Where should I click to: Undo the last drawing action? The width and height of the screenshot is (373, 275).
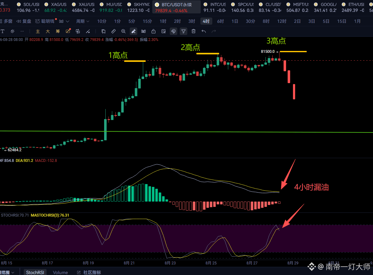click(204, 31)
